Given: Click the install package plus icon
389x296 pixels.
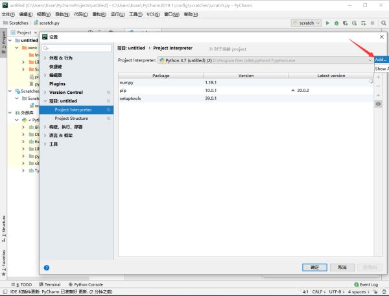Looking at the screenshot, I should coord(379,77).
